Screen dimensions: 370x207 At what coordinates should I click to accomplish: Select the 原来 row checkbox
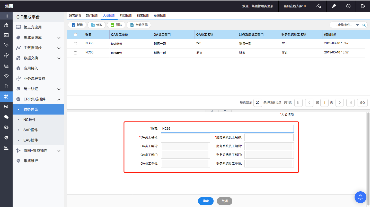pos(75,53)
